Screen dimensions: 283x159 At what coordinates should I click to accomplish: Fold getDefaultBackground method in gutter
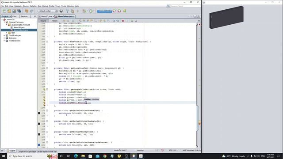coord(47,132)
